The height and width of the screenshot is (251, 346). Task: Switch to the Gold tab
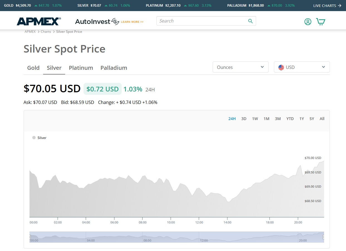click(x=33, y=68)
